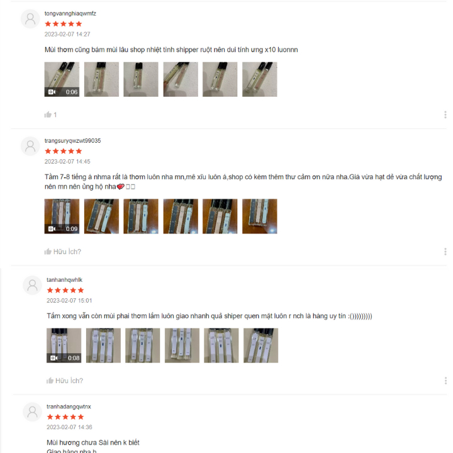Play the 0:06 video in first review
The height and width of the screenshot is (453, 453).
pos(62,79)
